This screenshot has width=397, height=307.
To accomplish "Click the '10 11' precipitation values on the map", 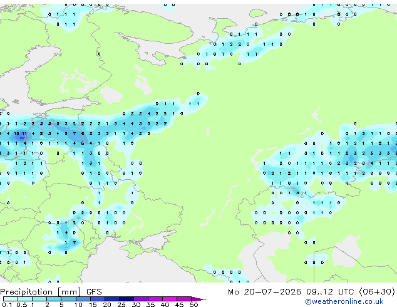I will (20, 133).
